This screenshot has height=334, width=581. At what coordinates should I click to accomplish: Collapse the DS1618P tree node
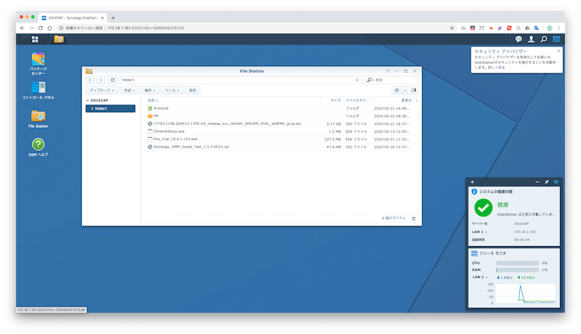pos(88,100)
